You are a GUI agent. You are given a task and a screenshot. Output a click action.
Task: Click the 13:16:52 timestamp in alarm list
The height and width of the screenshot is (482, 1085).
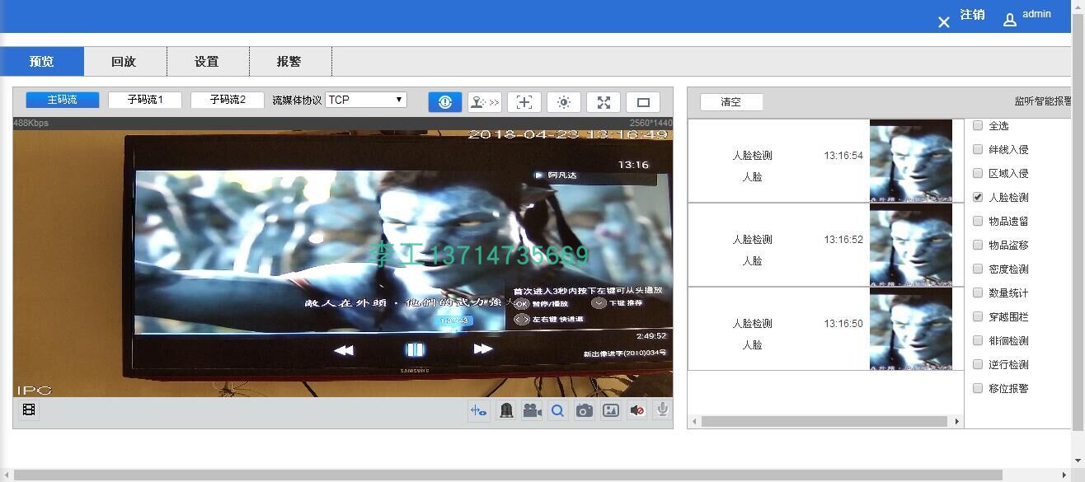pyautogui.click(x=843, y=240)
